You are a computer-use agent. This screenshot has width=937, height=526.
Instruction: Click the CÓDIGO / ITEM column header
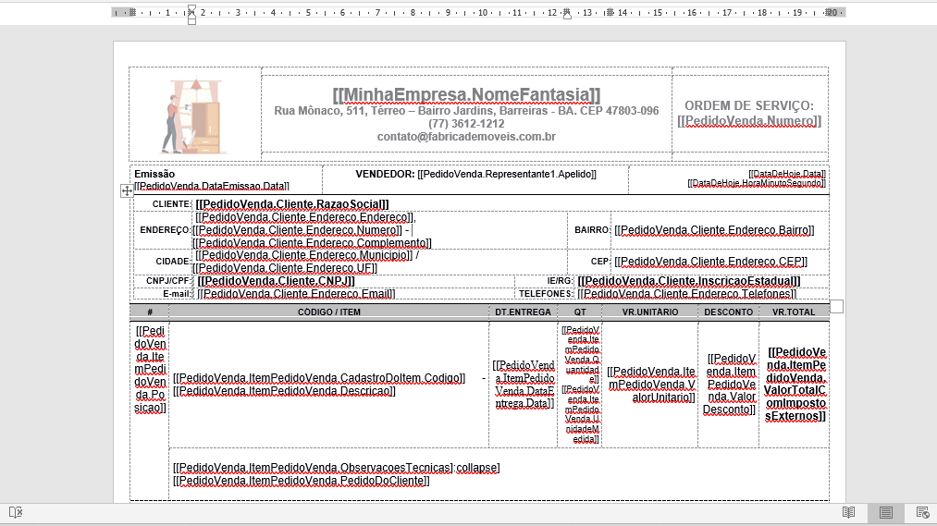(329, 312)
